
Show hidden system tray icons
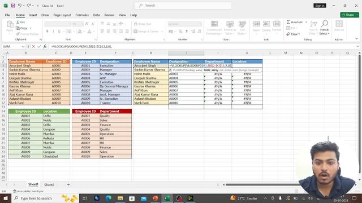pyautogui.click(x=265, y=198)
